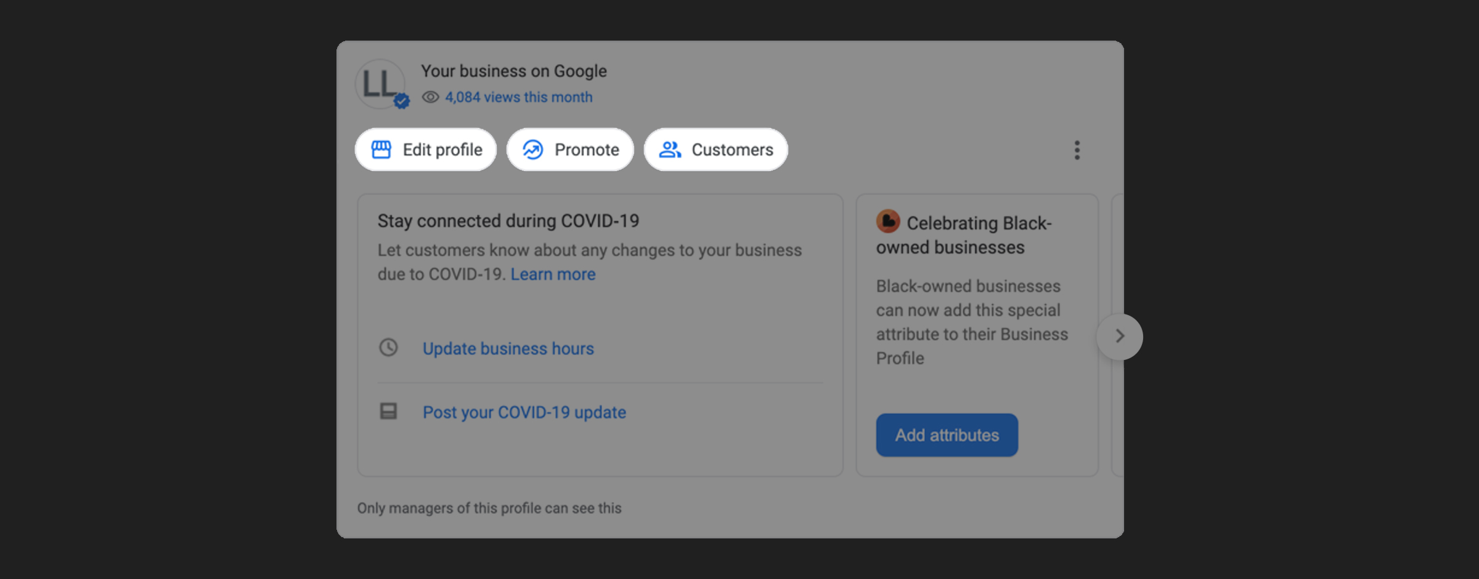Viewport: 1479px width, 579px height.
Task: Click the people icon in Customers
Action: click(x=670, y=150)
